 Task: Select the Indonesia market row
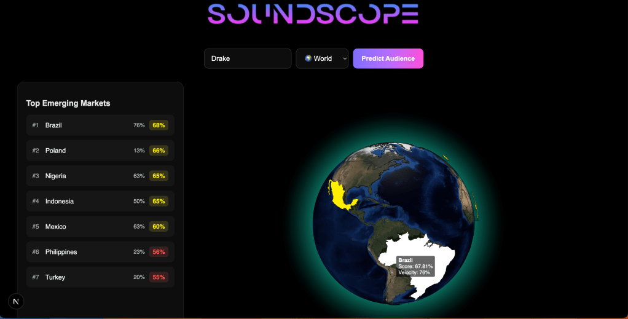point(100,201)
